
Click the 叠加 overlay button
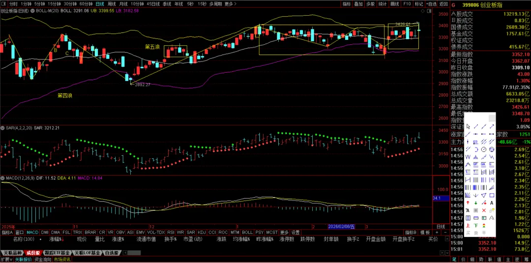pyautogui.click(x=358, y=4)
